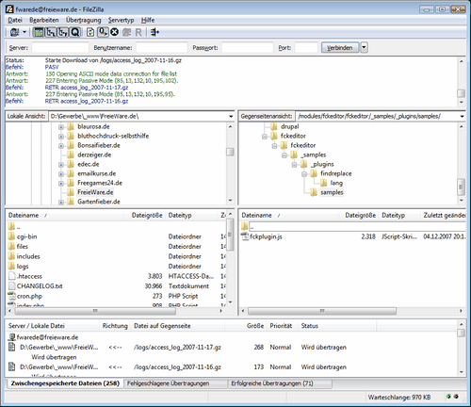471x407 pixels.
Task: Select the samples remote folder icon
Action: point(314,192)
